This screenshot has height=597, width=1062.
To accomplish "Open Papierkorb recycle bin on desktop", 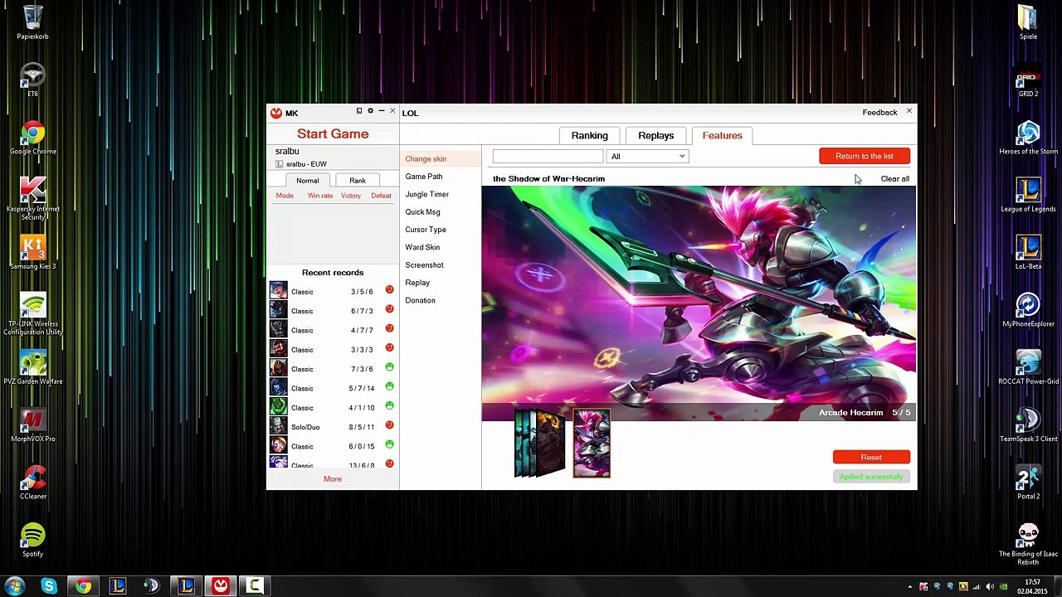I will click(x=32, y=22).
